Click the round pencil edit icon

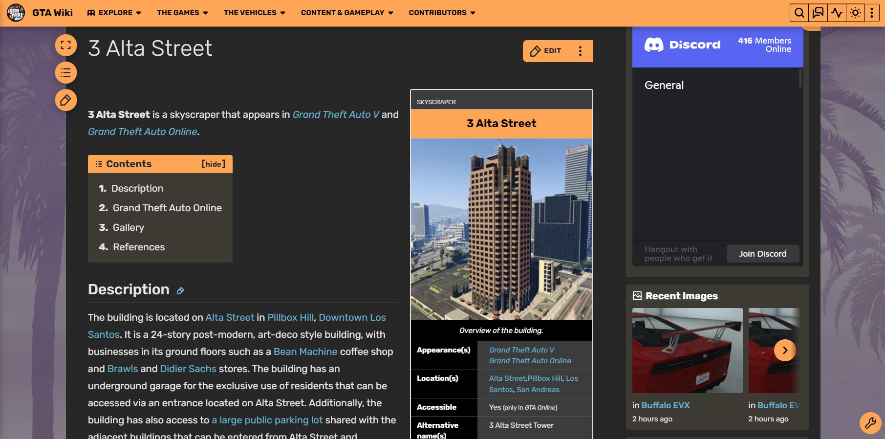[66, 100]
